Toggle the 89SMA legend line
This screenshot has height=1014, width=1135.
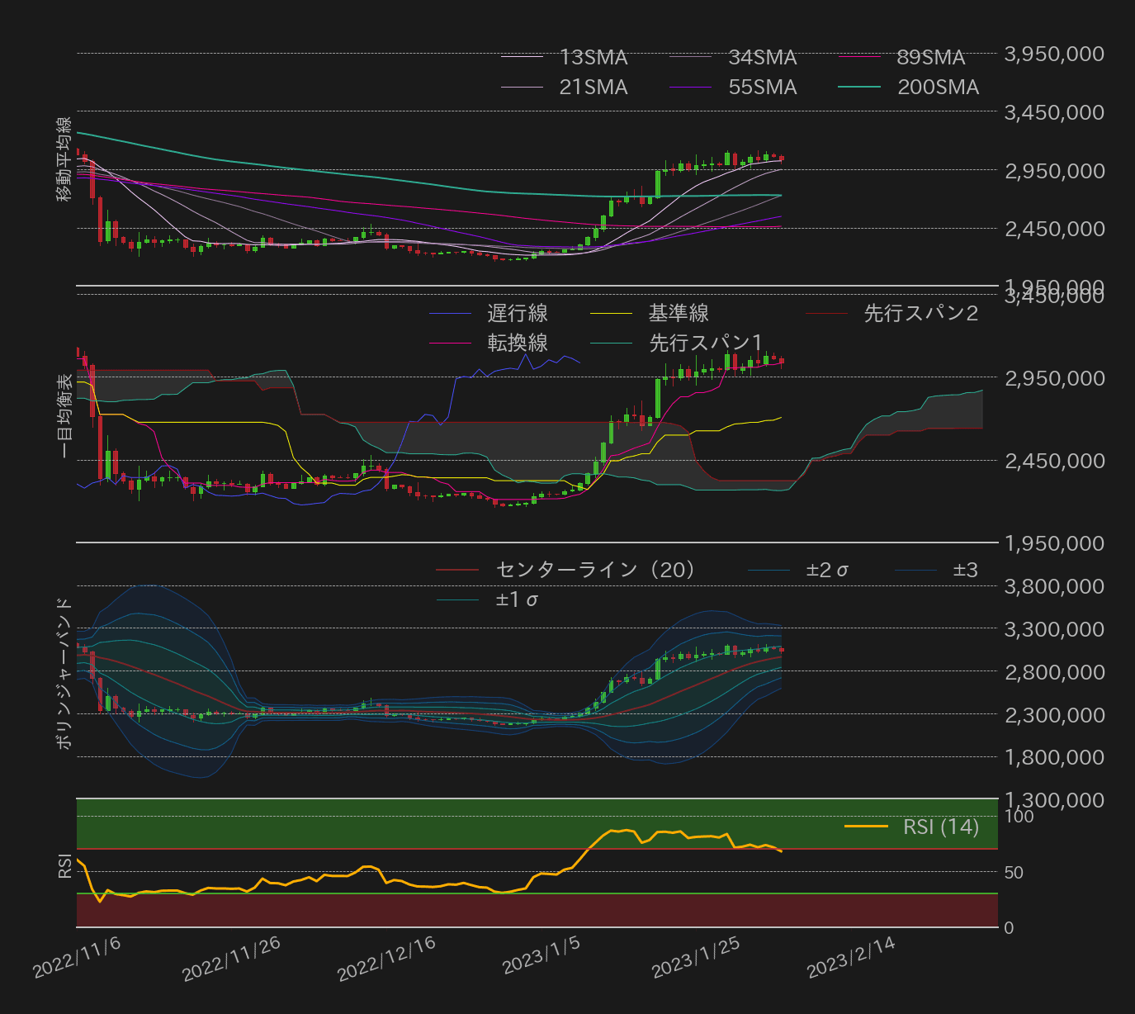coord(930,57)
